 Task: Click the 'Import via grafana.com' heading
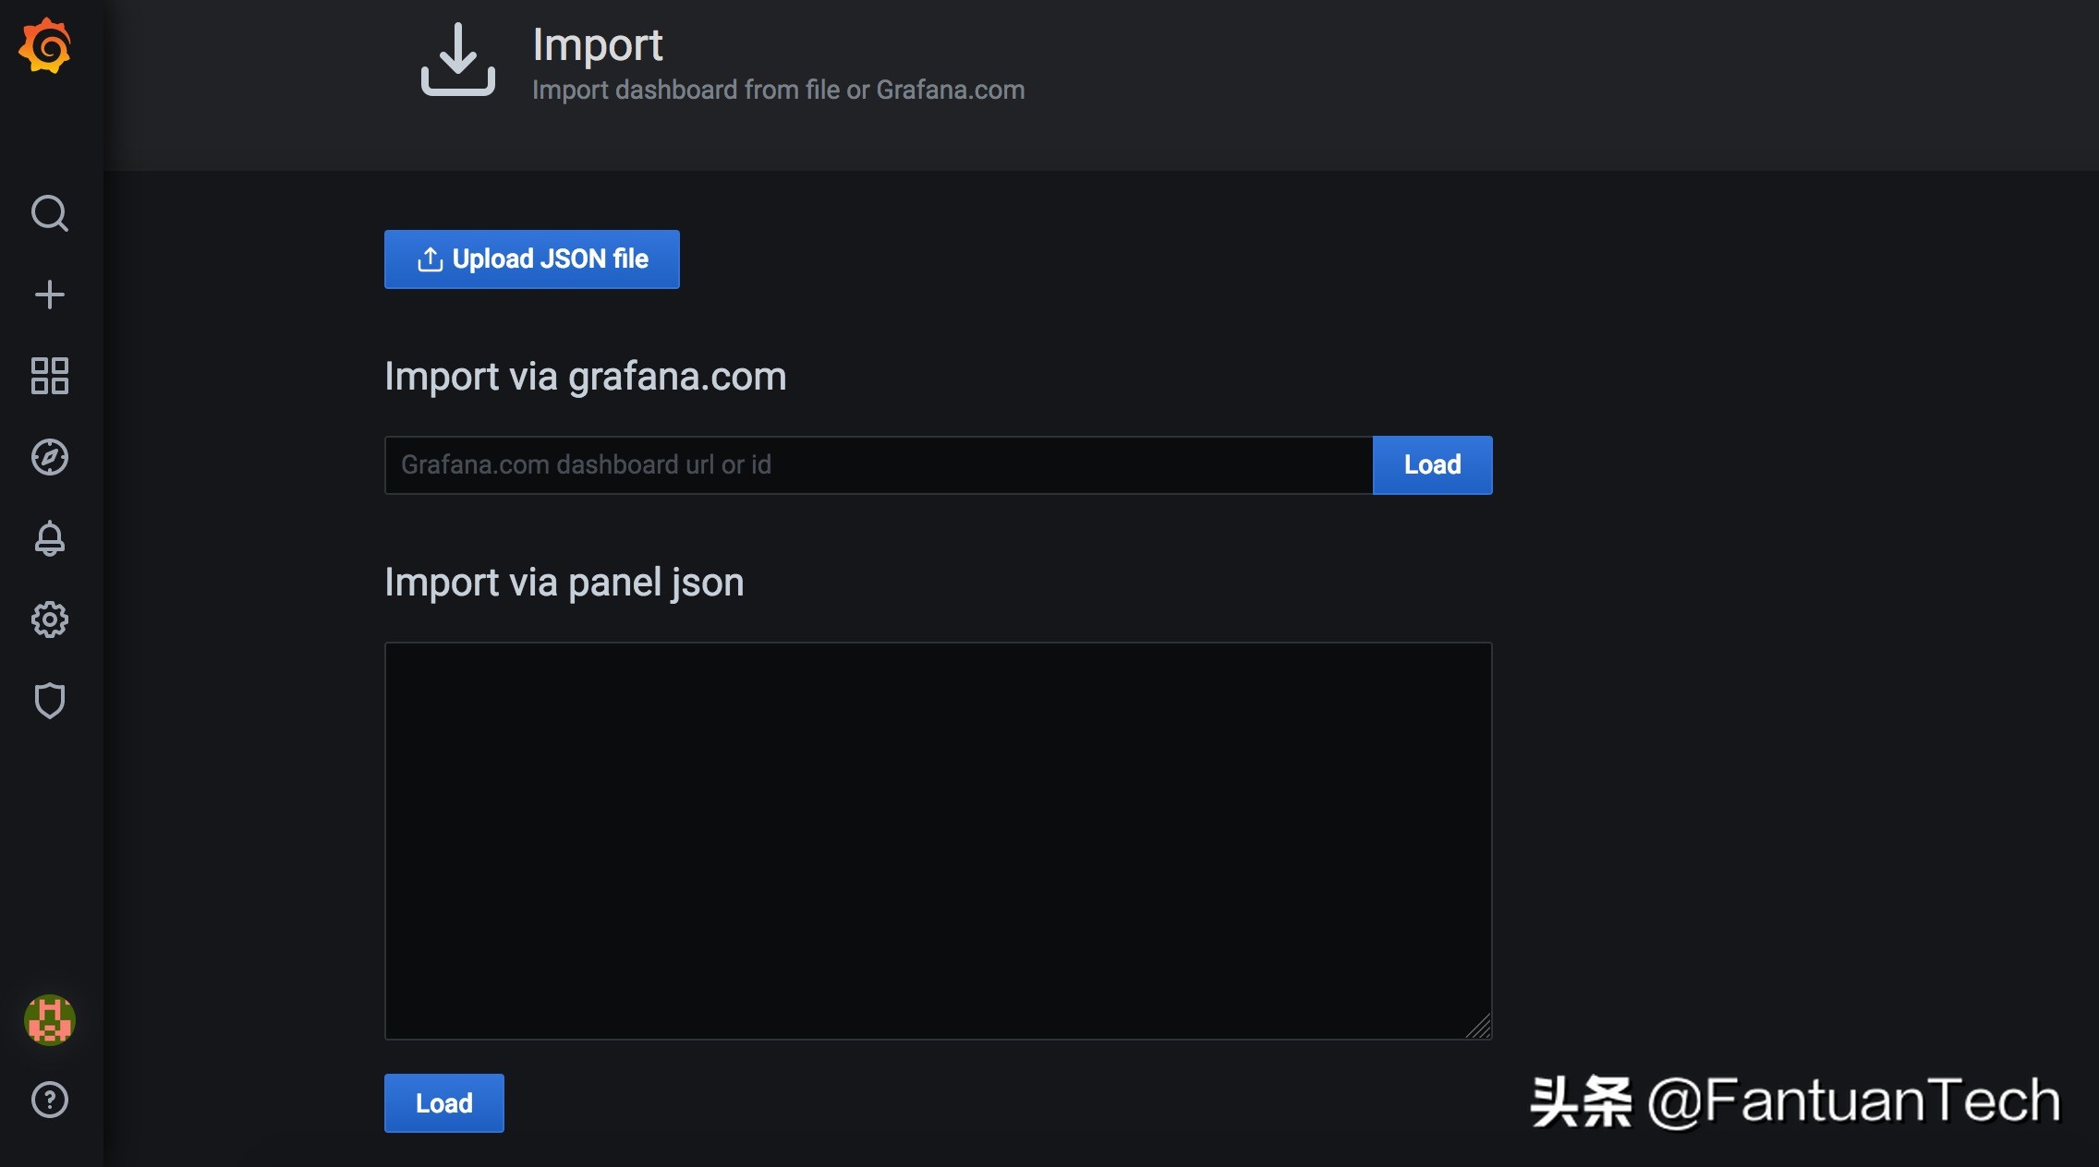coord(586,377)
